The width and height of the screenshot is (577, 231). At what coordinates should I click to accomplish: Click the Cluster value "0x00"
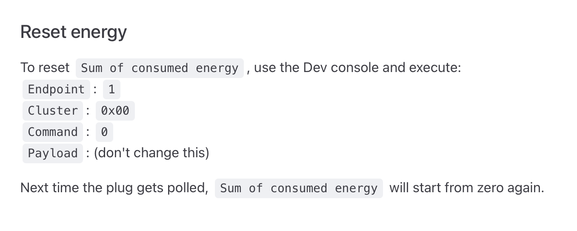(x=115, y=111)
